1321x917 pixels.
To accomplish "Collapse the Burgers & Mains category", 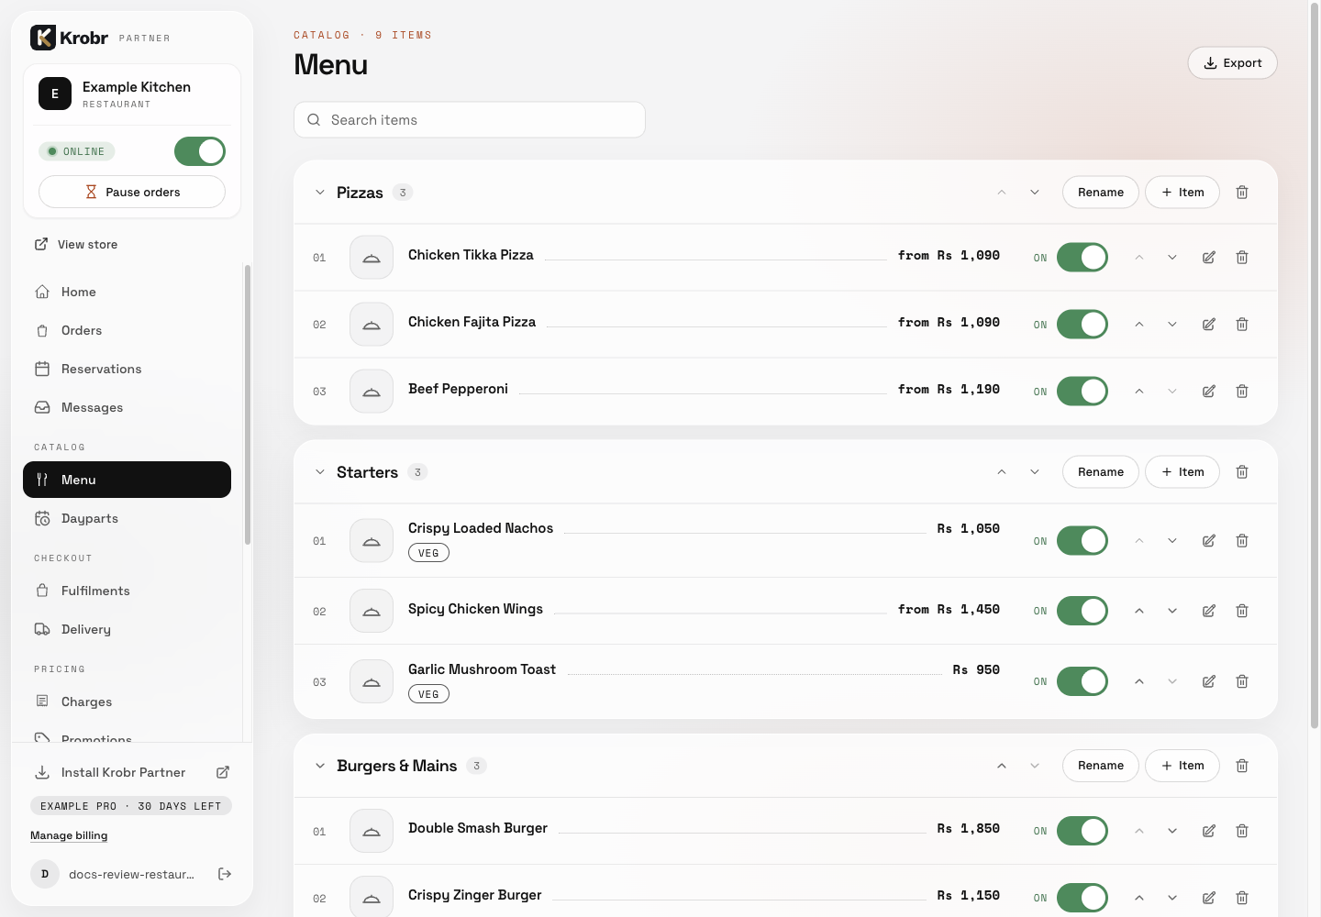I will 320,766.
